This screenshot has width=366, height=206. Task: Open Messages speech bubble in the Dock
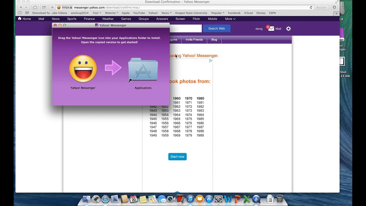[162, 199]
